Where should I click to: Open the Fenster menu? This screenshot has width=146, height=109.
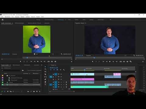38,17
